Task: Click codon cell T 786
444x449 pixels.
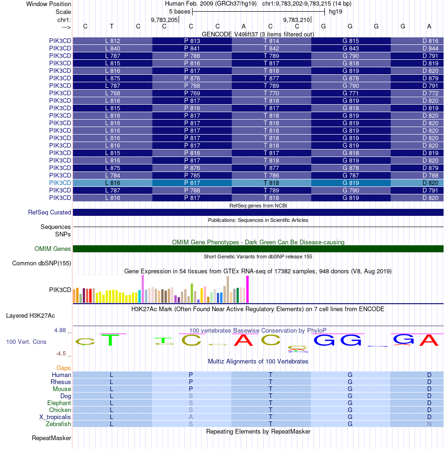Action: (x=271, y=175)
